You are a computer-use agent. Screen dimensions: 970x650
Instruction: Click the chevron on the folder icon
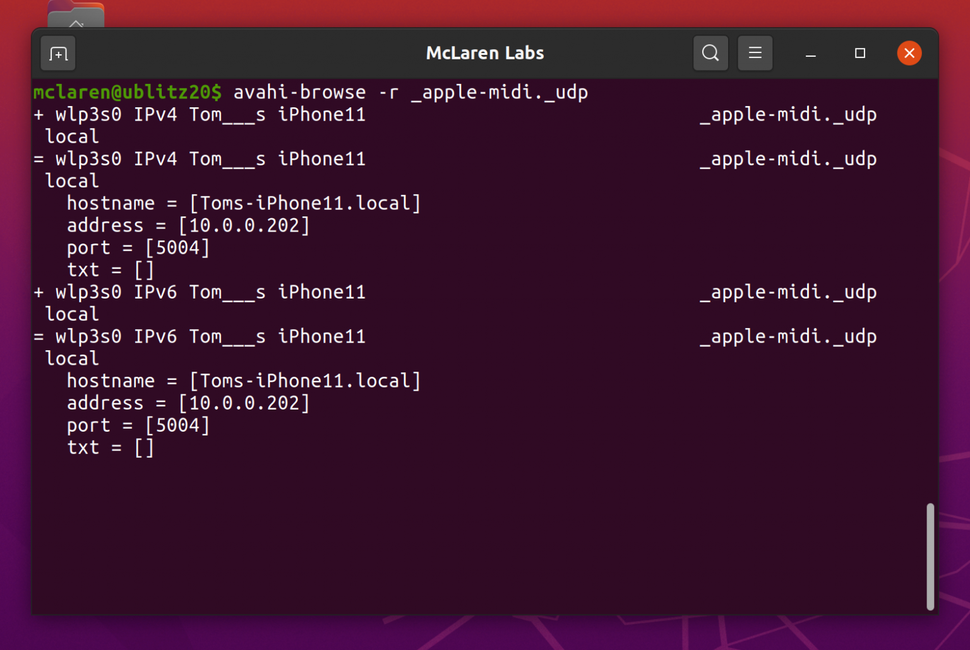(x=75, y=24)
